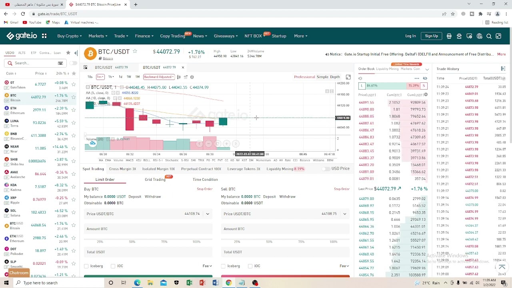Open the 1m interval dropdown
The width and height of the screenshot is (512, 288).
coord(100,77)
